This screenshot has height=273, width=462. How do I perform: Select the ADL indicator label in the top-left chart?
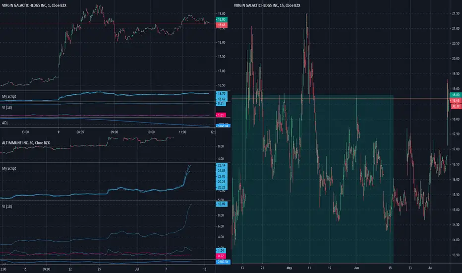point(5,123)
